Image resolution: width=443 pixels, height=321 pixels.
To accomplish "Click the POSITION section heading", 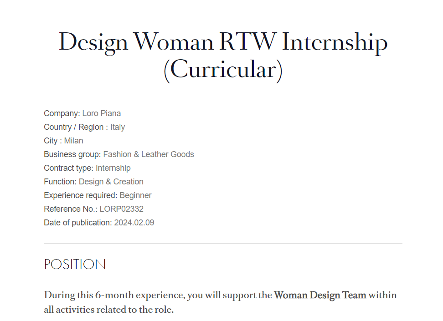I will coord(75,265).
